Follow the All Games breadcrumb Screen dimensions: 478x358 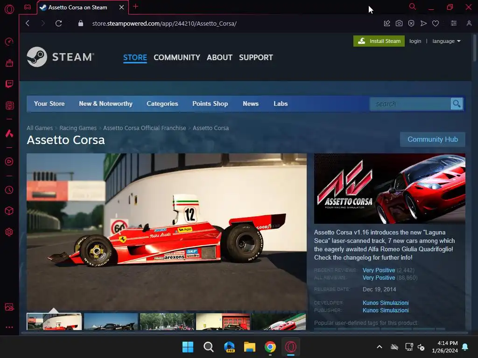(40, 128)
